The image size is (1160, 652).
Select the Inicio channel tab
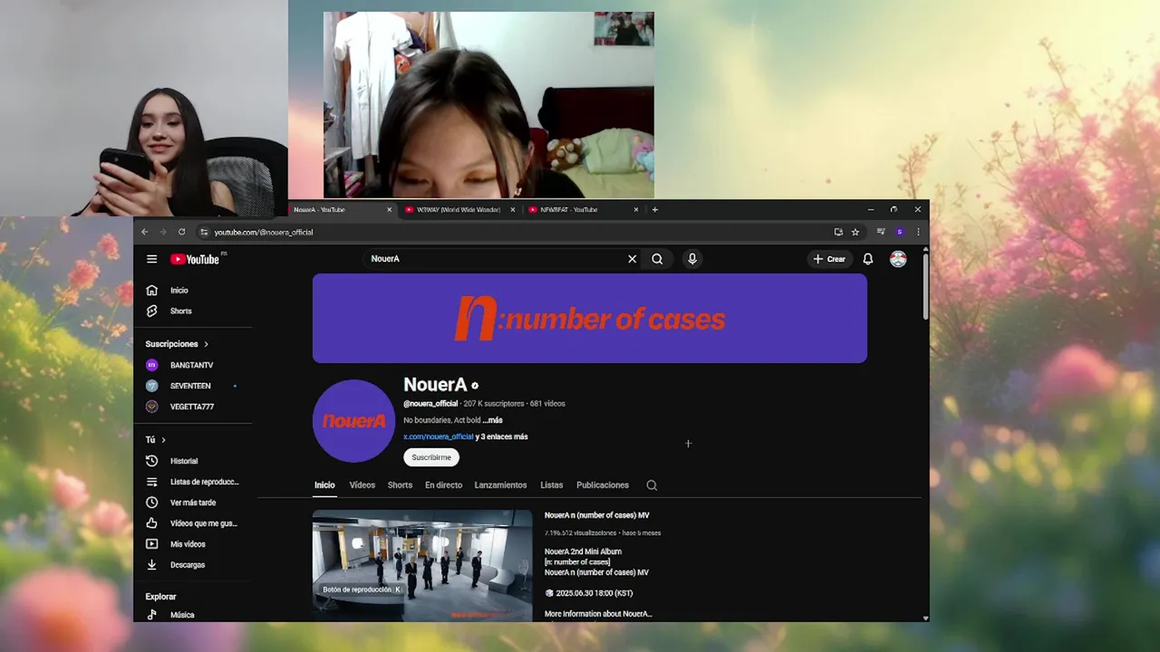pyautogui.click(x=324, y=485)
